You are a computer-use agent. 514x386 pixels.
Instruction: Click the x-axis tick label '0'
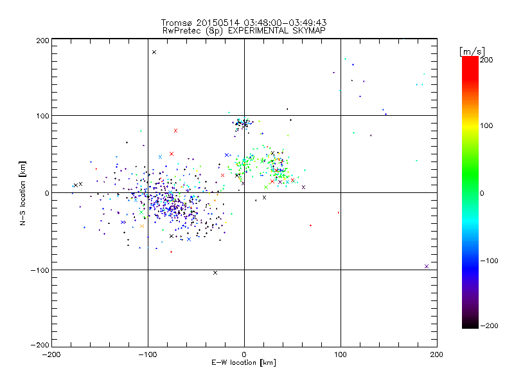pos(244,354)
